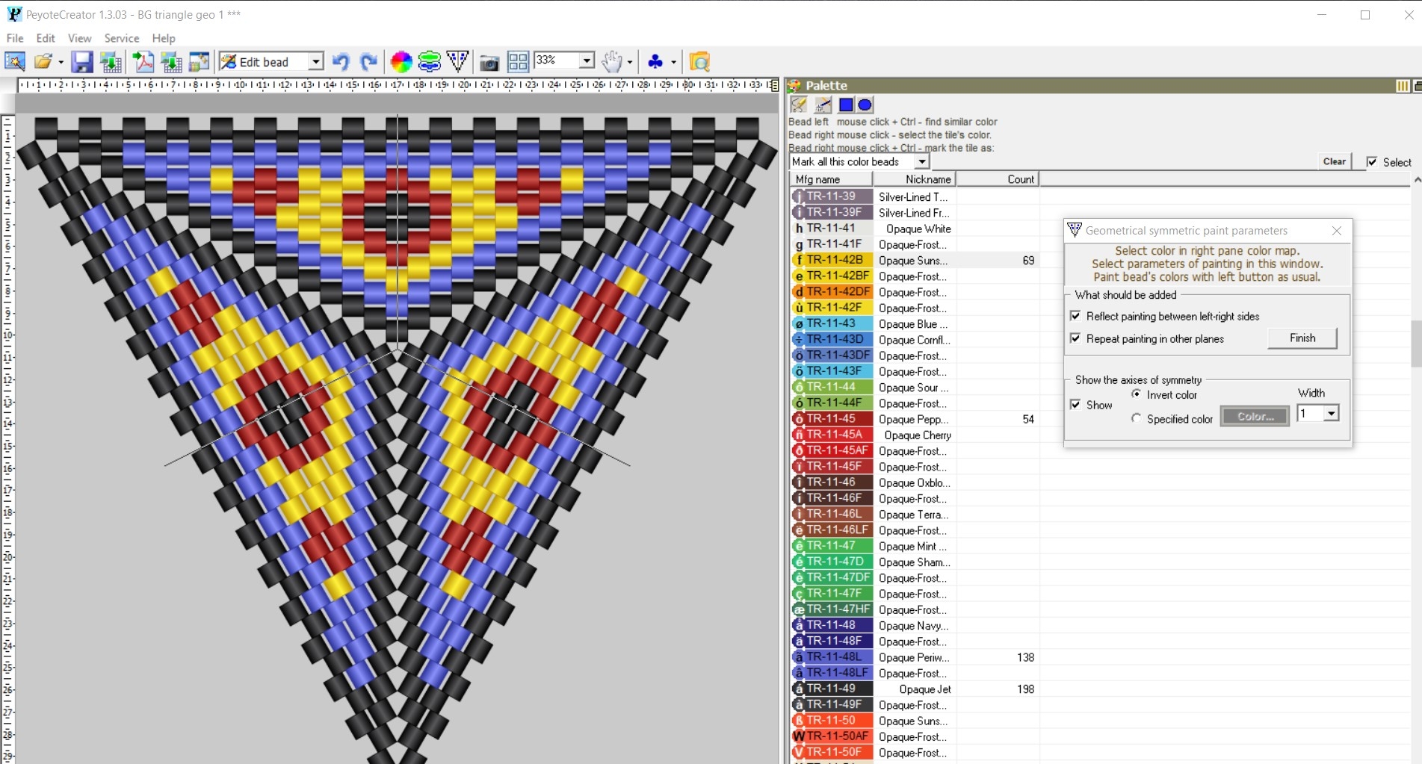This screenshot has height=764, width=1422.
Task: Select the hand pan tool
Action: coord(611,61)
